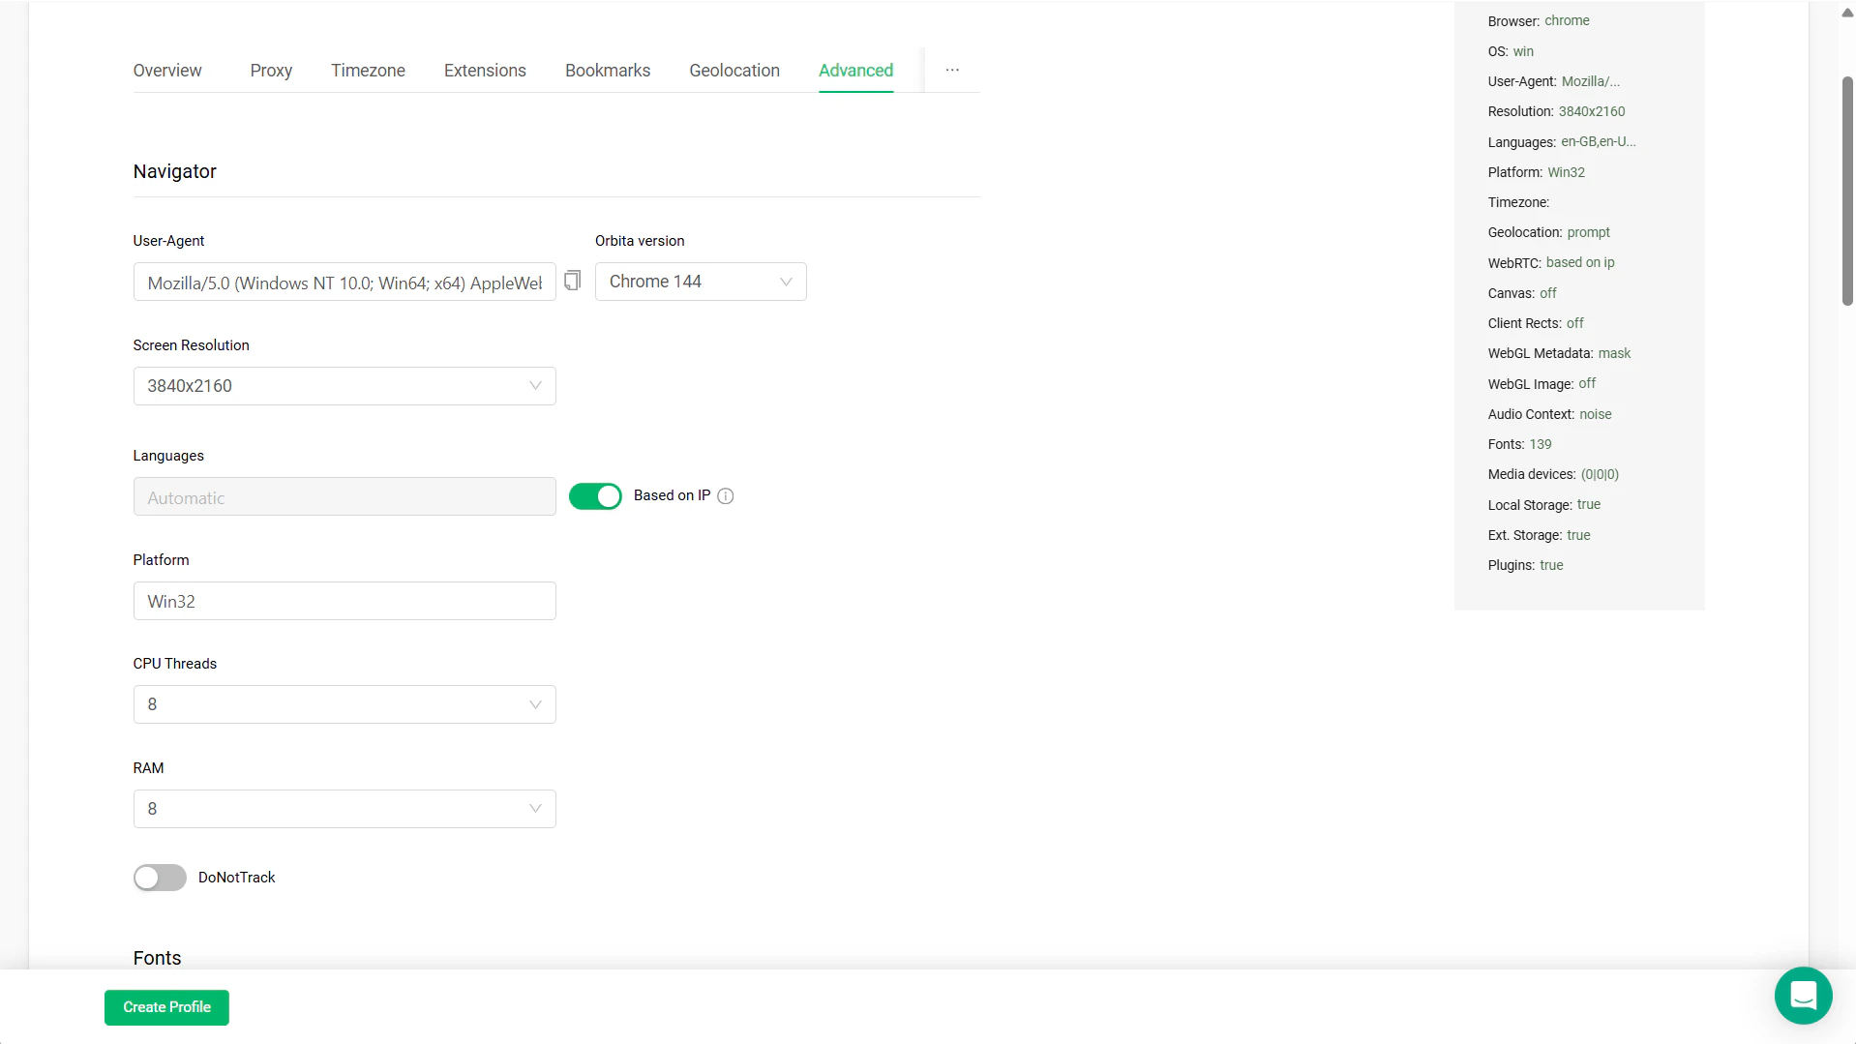Disable the Based on IP language toggle

595,495
